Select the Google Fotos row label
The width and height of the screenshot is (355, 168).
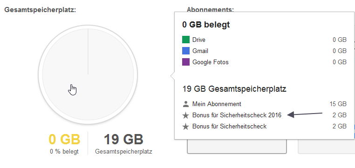[210, 62]
